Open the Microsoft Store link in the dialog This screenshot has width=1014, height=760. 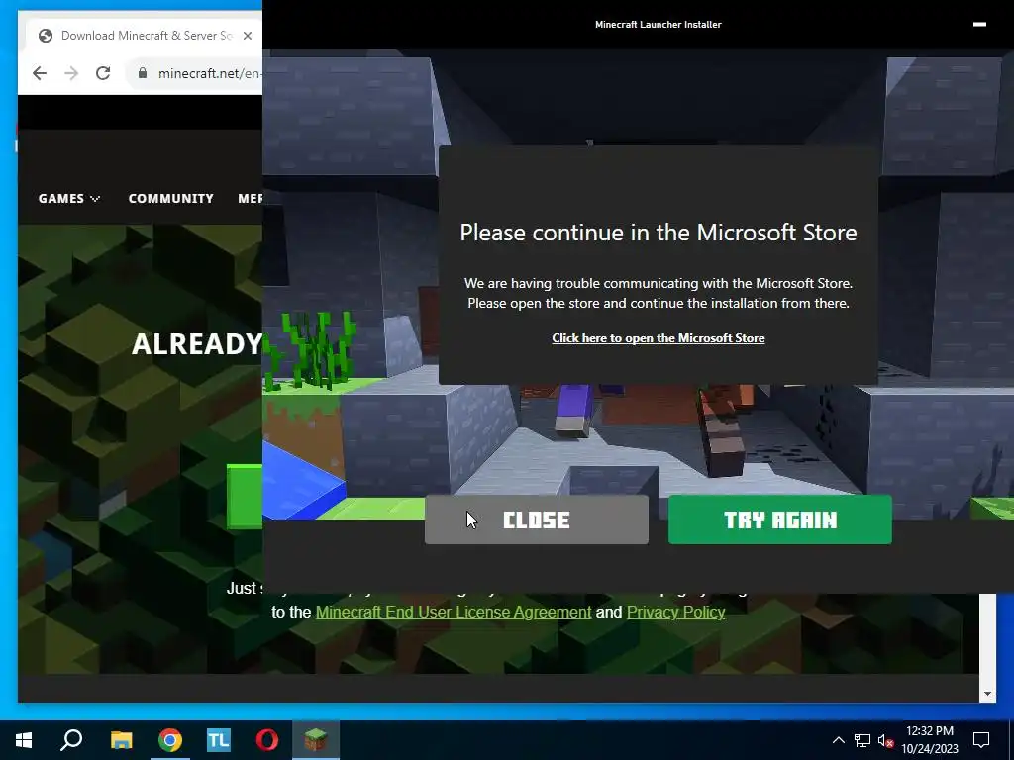(659, 338)
